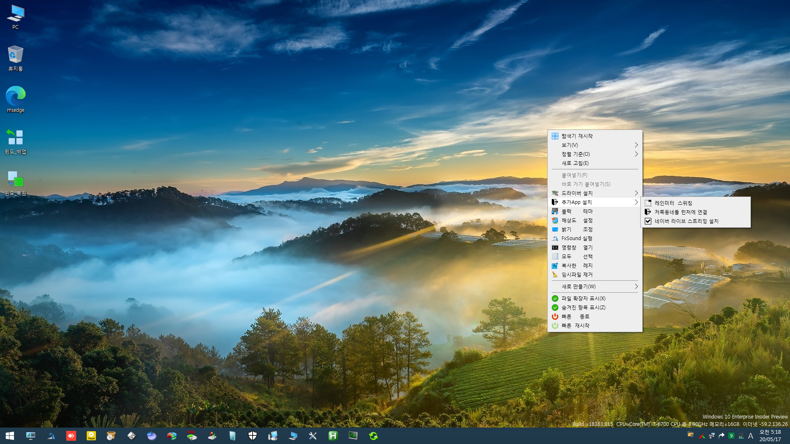Choose 빠른 종료 power-off entry
The width and height of the screenshot is (790, 444).
(x=595, y=317)
